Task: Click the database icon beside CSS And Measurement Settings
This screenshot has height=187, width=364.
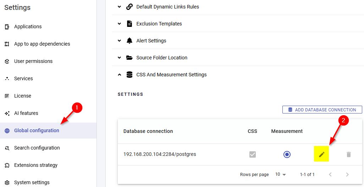Action: [x=129, y=75]
